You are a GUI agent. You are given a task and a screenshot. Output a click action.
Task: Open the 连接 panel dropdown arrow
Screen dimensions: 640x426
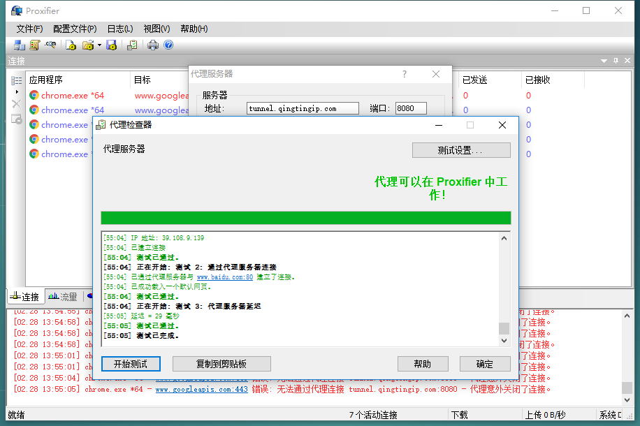(604, 61)
